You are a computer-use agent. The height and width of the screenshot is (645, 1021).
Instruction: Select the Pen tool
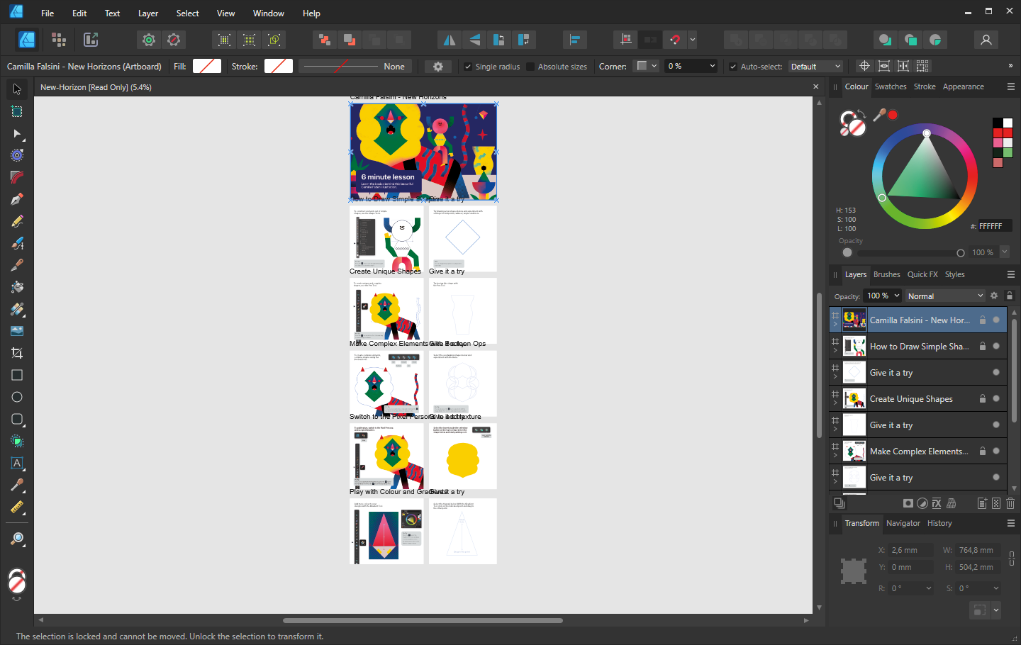click(x=17, y=199)
